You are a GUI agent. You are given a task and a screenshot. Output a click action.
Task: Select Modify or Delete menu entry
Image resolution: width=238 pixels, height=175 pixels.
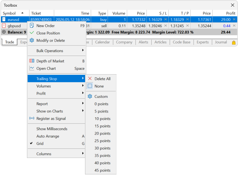[x=56, y=40]
